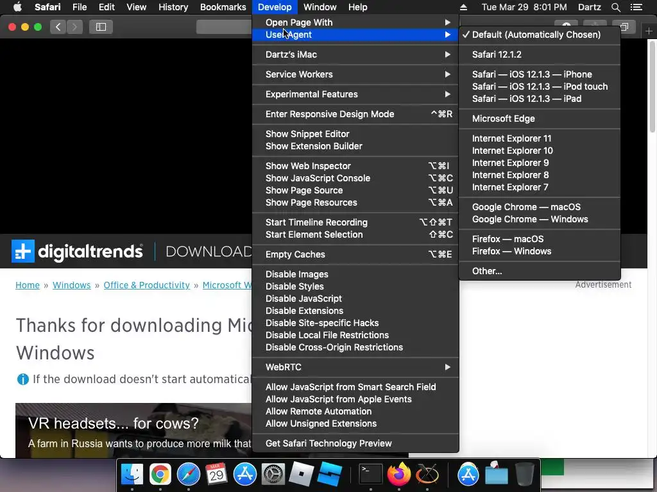Open Notification Center list icon
Image resolution: width=657 pixels, height=492 pixels.
tap(636, 7)
